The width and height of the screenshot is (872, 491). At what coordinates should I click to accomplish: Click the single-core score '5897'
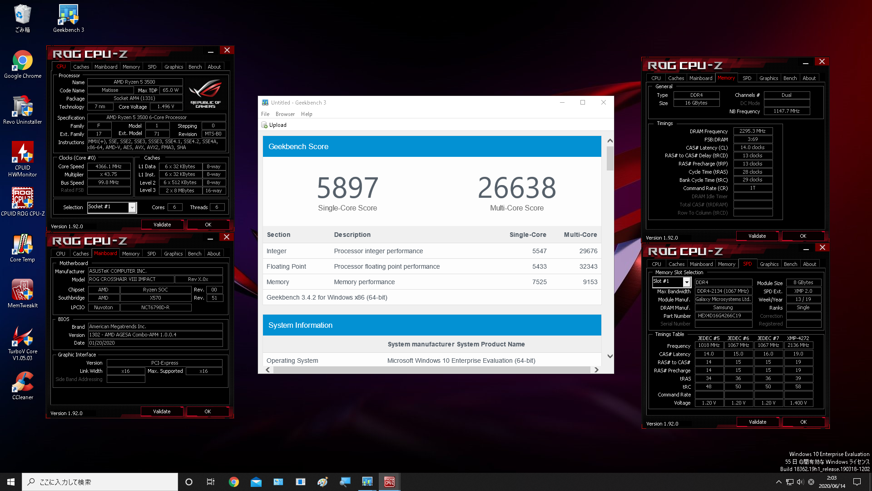[347, 188]
